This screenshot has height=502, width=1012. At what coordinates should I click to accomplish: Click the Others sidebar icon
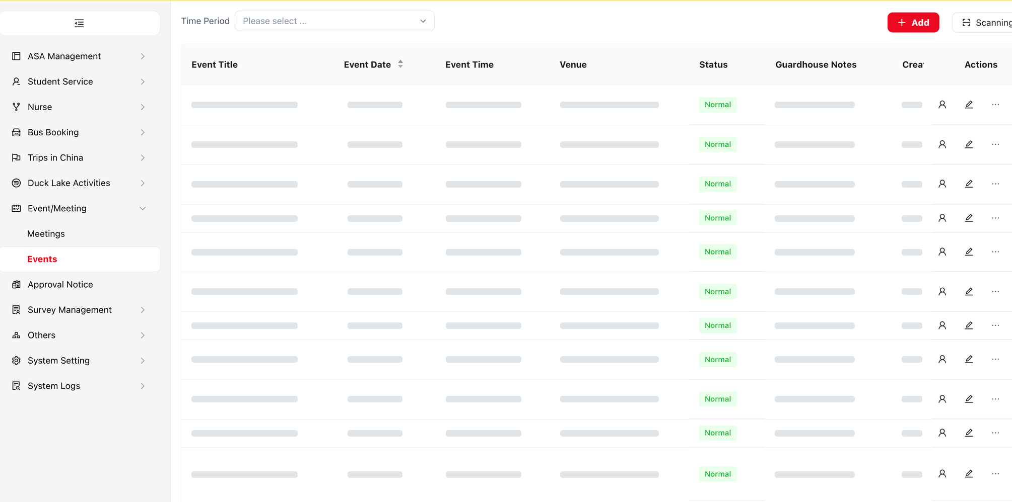pyautogui.click(x=16, y=336)
